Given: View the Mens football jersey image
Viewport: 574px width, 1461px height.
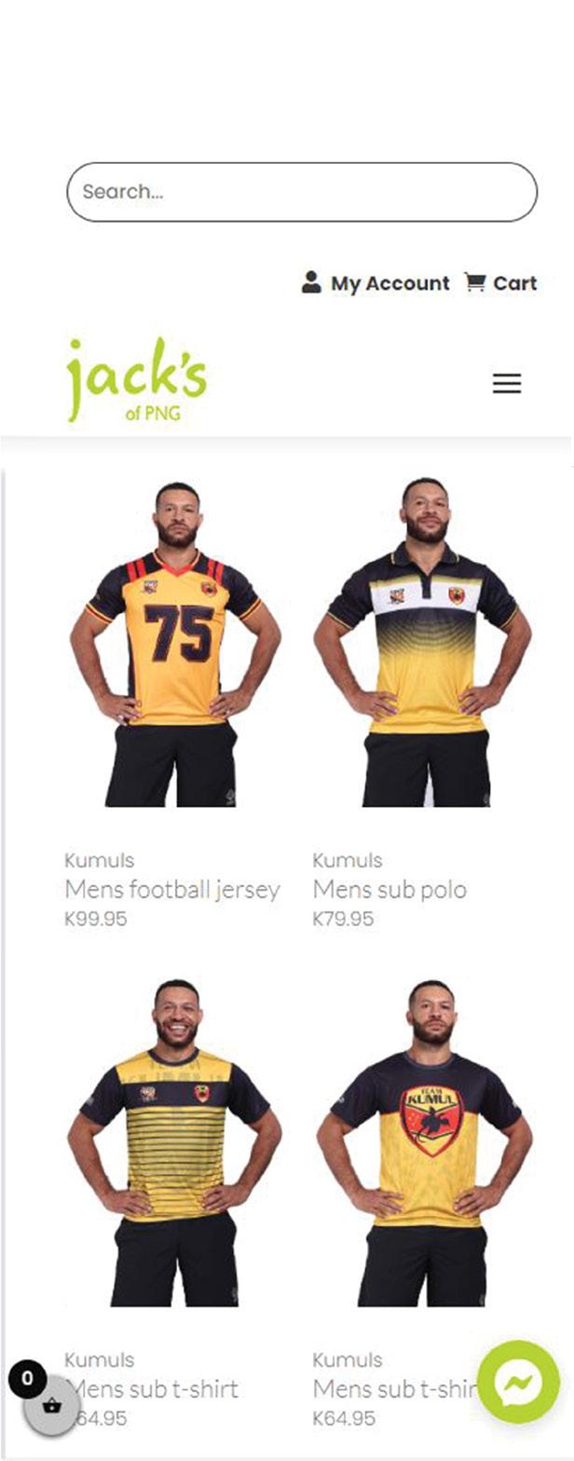Looking at the screenshot, I should click(176, 644).
